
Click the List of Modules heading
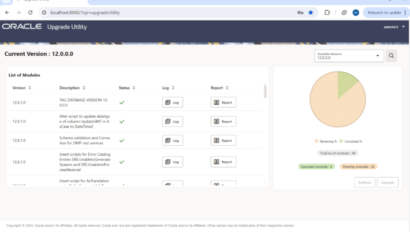[24, 75]
